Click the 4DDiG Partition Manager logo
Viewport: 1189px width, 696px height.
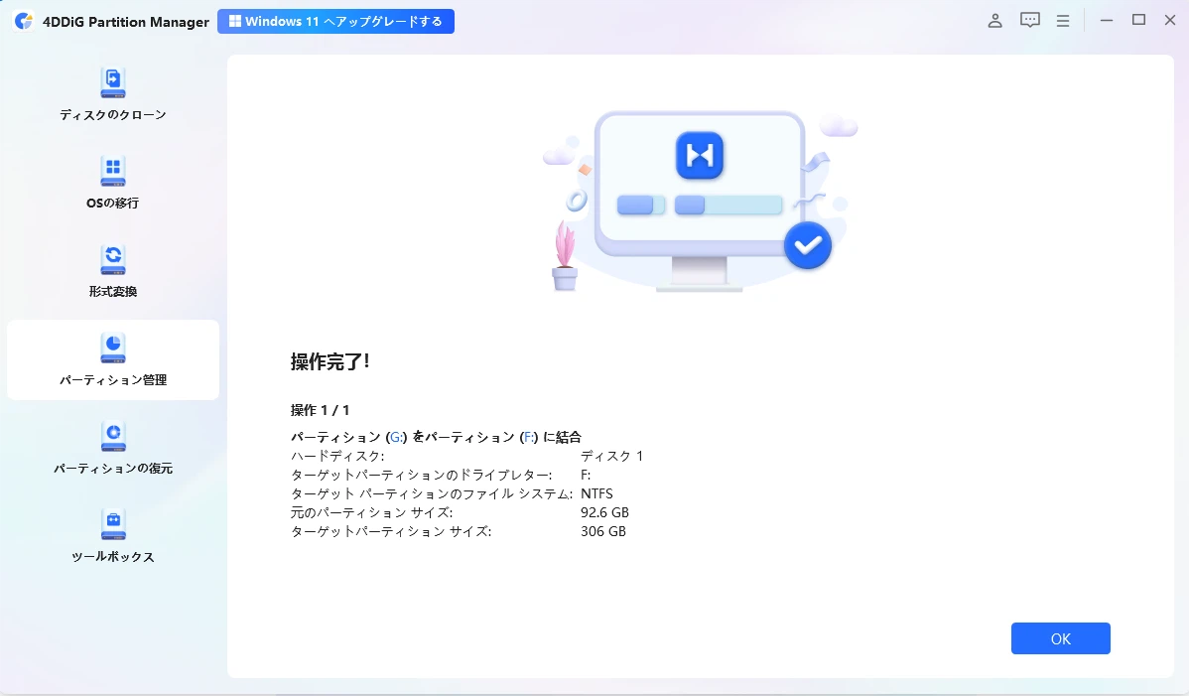(24, 21)
